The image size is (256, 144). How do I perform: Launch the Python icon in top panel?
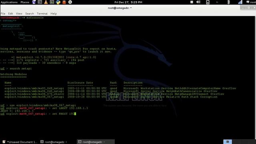[58, 2]
